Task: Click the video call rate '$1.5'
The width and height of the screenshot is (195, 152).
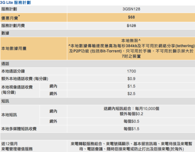Action: [x=131, y=86]
